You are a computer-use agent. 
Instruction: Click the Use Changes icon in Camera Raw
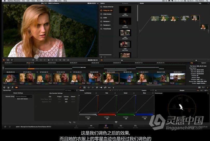point(74,122)
